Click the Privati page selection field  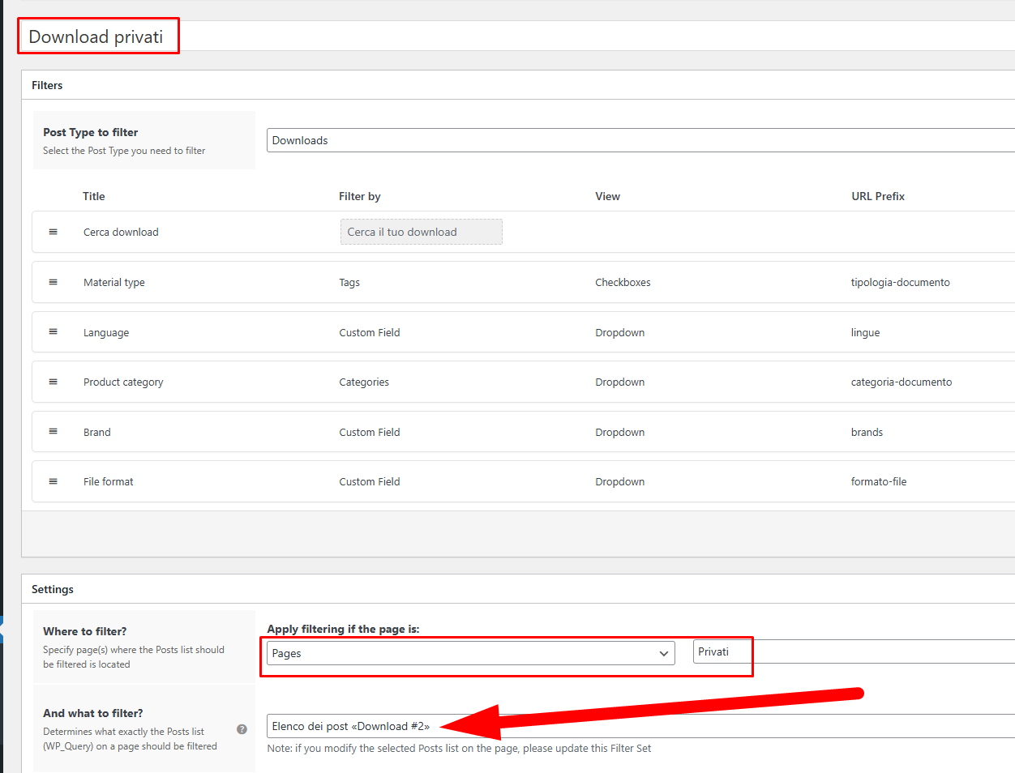[x=854, y=651]
